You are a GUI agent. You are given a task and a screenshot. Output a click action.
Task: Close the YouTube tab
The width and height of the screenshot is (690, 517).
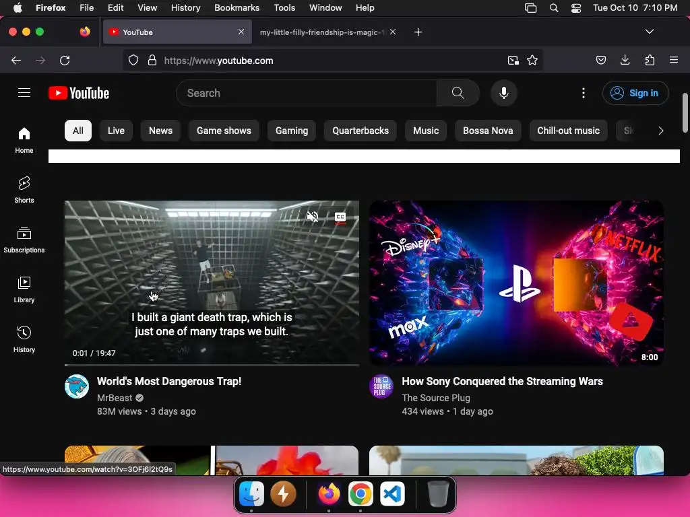click(x=241, y=32)
